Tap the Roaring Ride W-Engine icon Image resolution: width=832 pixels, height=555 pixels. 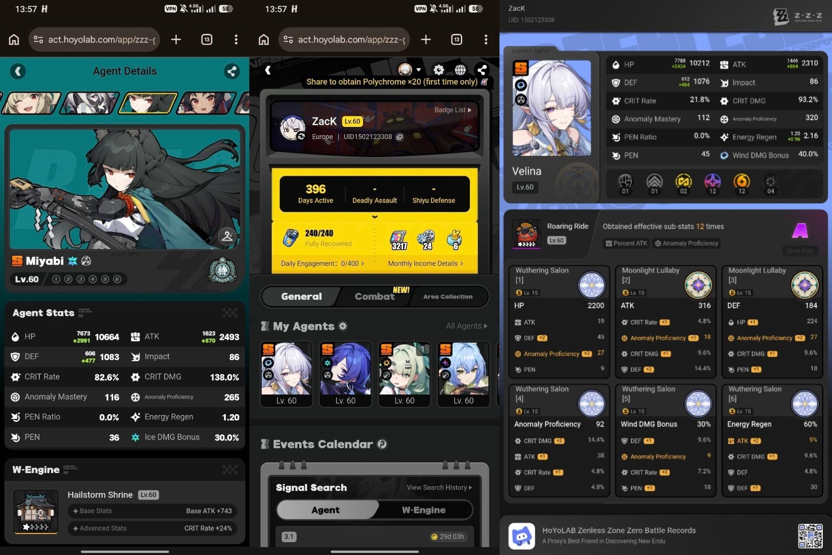(x=526, y=234)
